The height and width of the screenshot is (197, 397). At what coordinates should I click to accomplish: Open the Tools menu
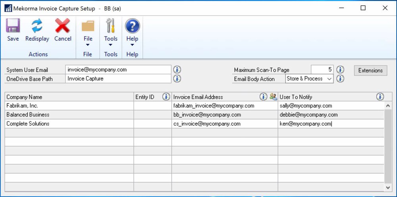(x=111, y=33)
